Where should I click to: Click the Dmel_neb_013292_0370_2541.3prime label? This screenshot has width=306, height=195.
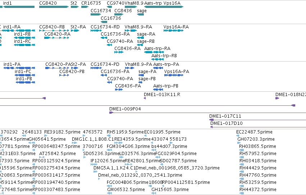pyautogui.click(x=140, y=175)
